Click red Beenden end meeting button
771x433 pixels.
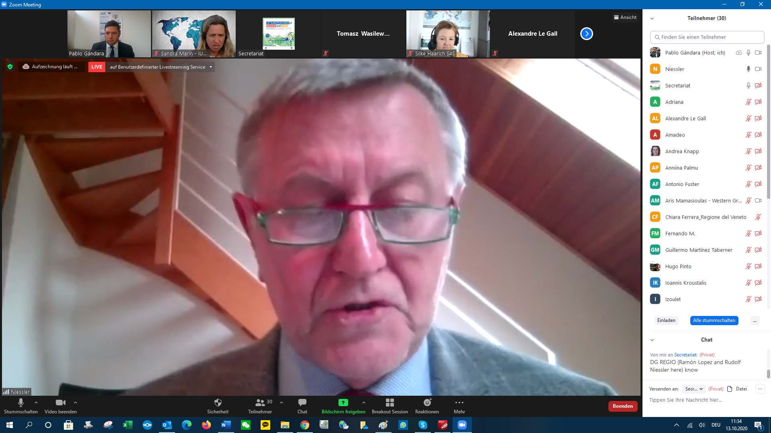622,406
